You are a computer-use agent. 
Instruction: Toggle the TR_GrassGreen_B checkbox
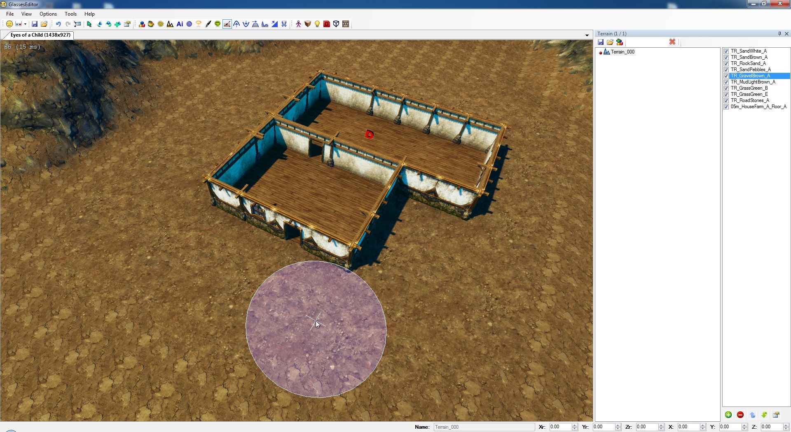click(726, 88)
